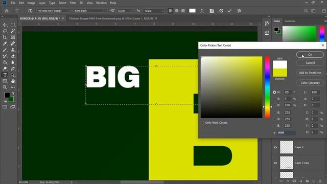The width and height of the screenshot is (327, 184).
Task: Select the Zoom tool
Action: [x=5, y=87]
